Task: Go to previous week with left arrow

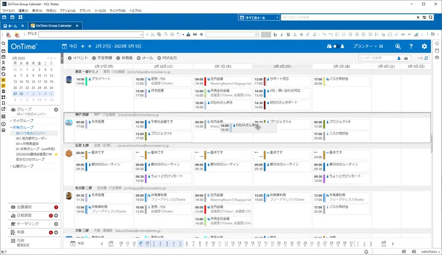Action: point(83,46)
